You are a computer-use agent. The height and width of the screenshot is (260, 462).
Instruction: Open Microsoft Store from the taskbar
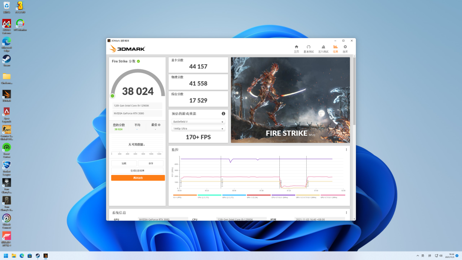[30, 256]
